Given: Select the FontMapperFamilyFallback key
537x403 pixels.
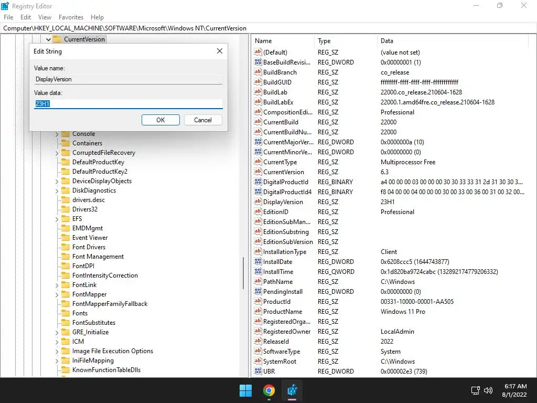Looking at the screenshot, I should (110, 304).
